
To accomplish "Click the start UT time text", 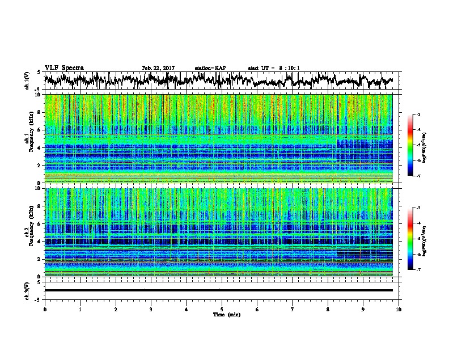I will pos(274,68).
